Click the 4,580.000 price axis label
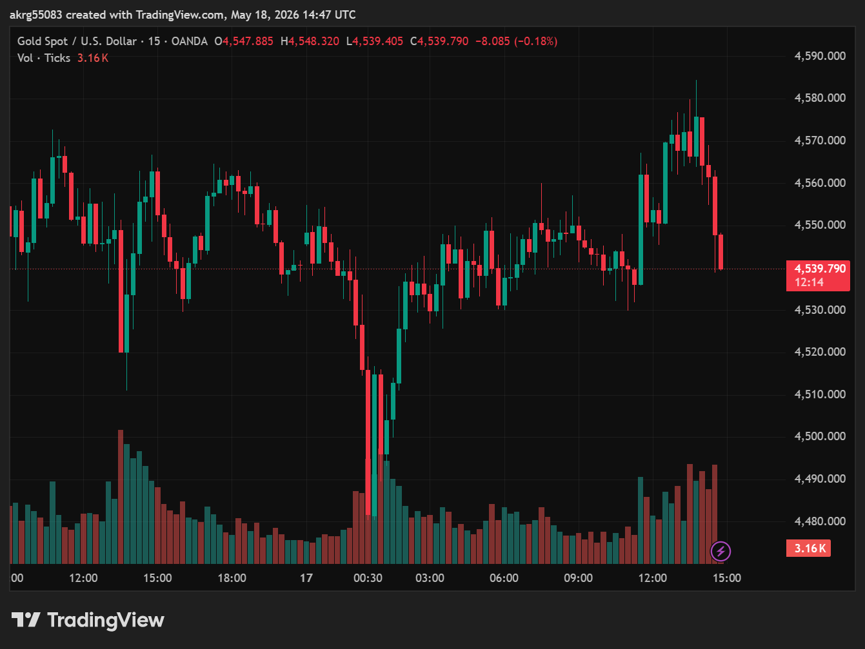This screenshot has width=865, height=649. [820, 98]
